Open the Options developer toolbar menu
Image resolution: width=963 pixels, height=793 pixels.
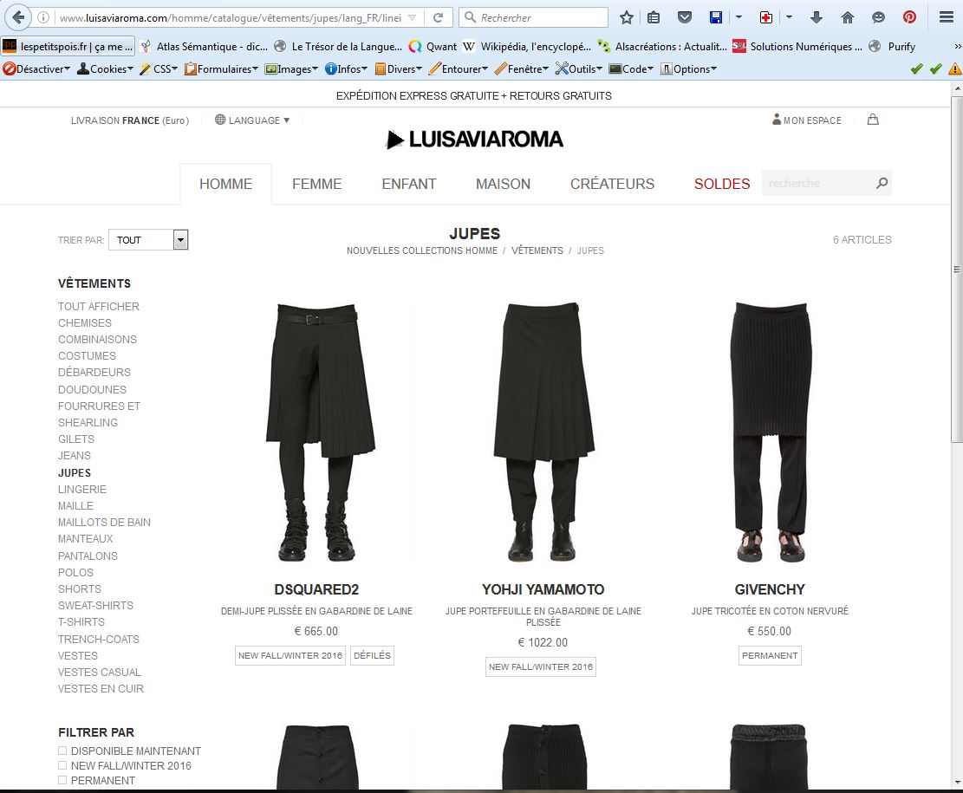[x=688, y=68]
